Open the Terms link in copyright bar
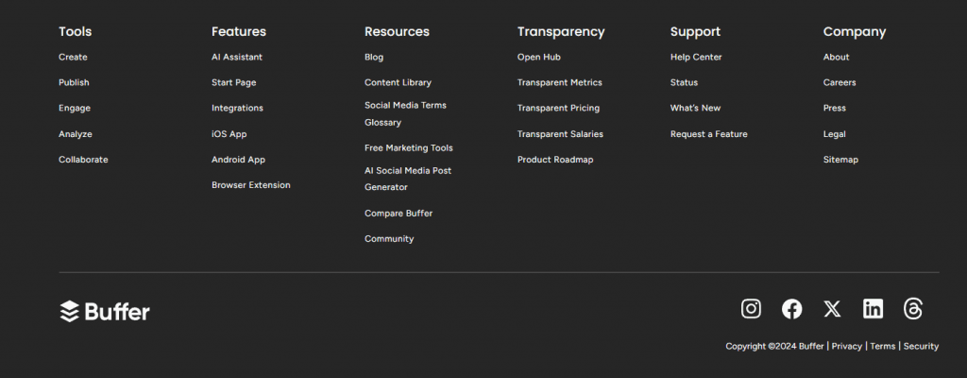The width and height of the screenshot is (967, 378). 883,346
